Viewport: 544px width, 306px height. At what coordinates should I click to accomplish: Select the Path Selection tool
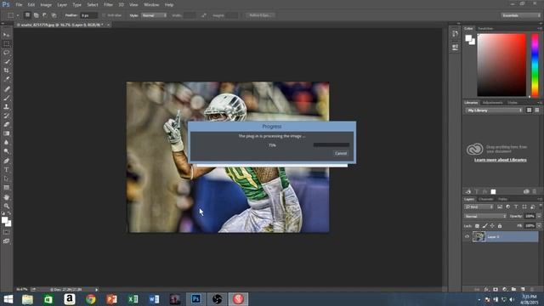pos(6,178)
